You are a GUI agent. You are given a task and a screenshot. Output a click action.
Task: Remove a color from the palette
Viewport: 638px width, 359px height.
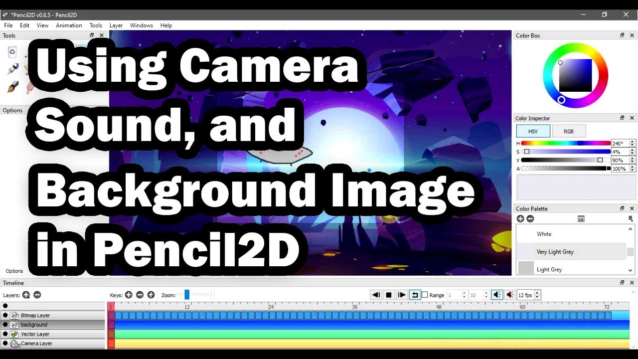click(x=530, y=219)
